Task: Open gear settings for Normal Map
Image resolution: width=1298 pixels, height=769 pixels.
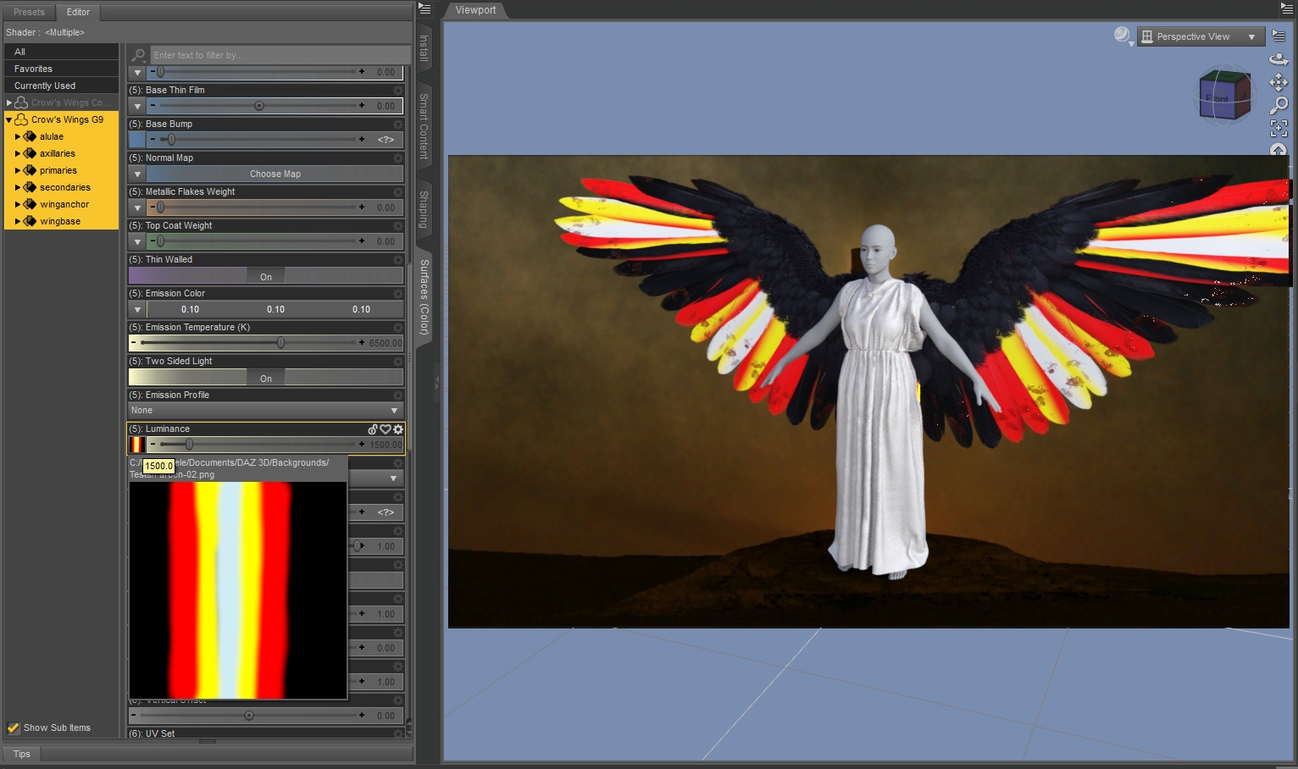Action: (x=398, y=158)
